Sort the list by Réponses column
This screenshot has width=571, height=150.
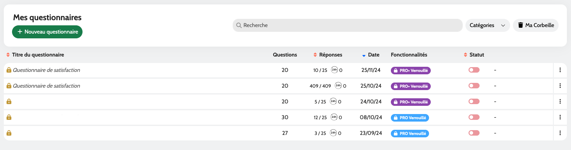click(315, 55)
